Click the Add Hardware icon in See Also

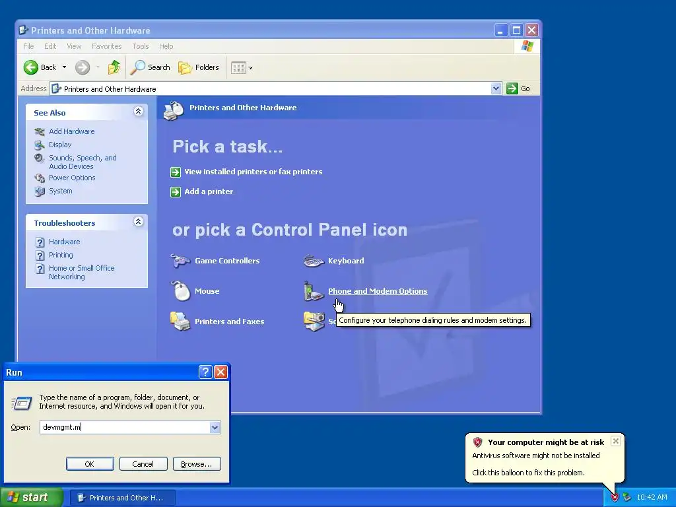click(x=40, y=131)
